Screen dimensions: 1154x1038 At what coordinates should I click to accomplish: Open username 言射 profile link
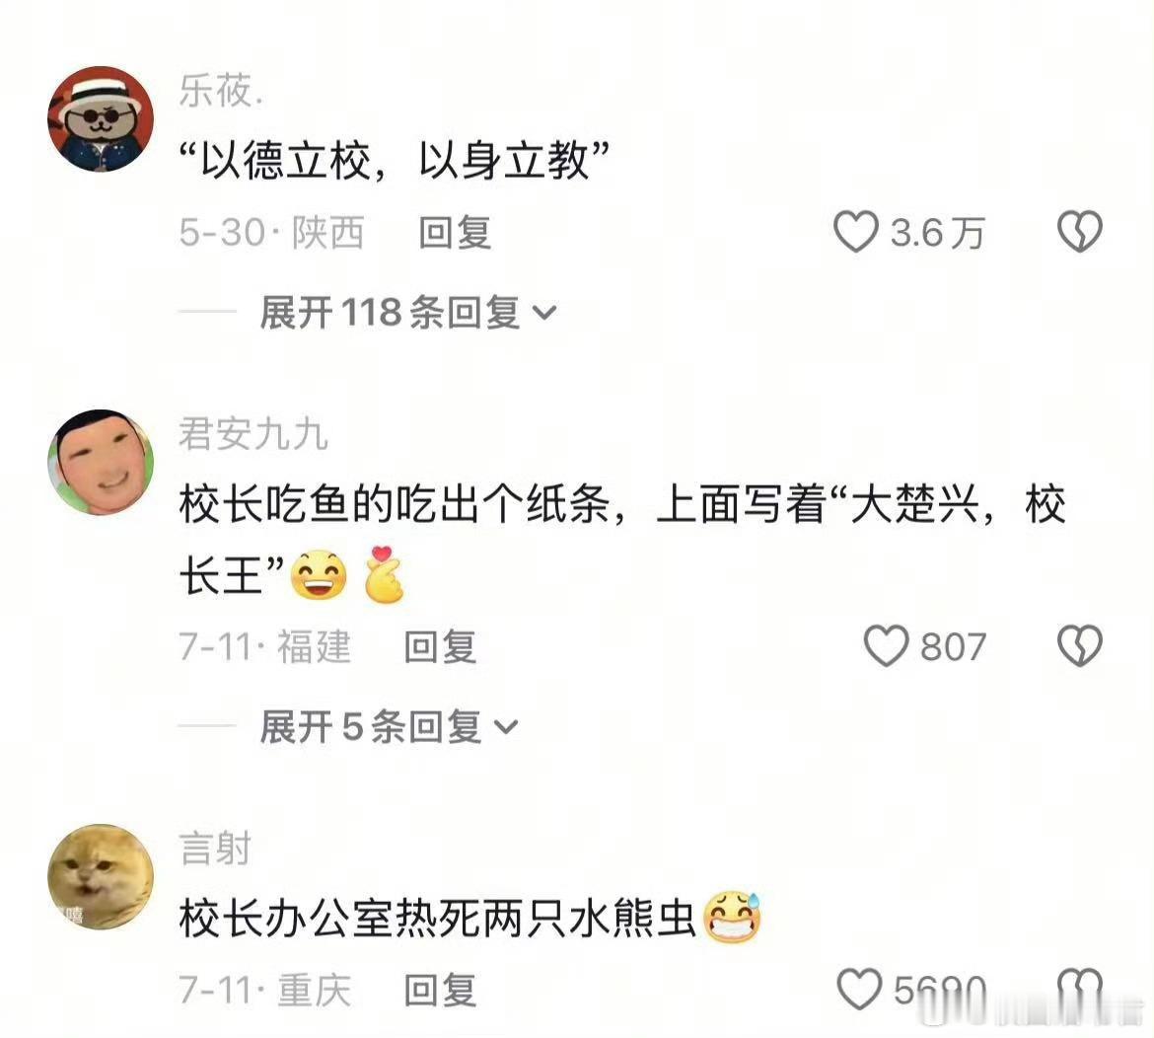click(x=215, y=849)
